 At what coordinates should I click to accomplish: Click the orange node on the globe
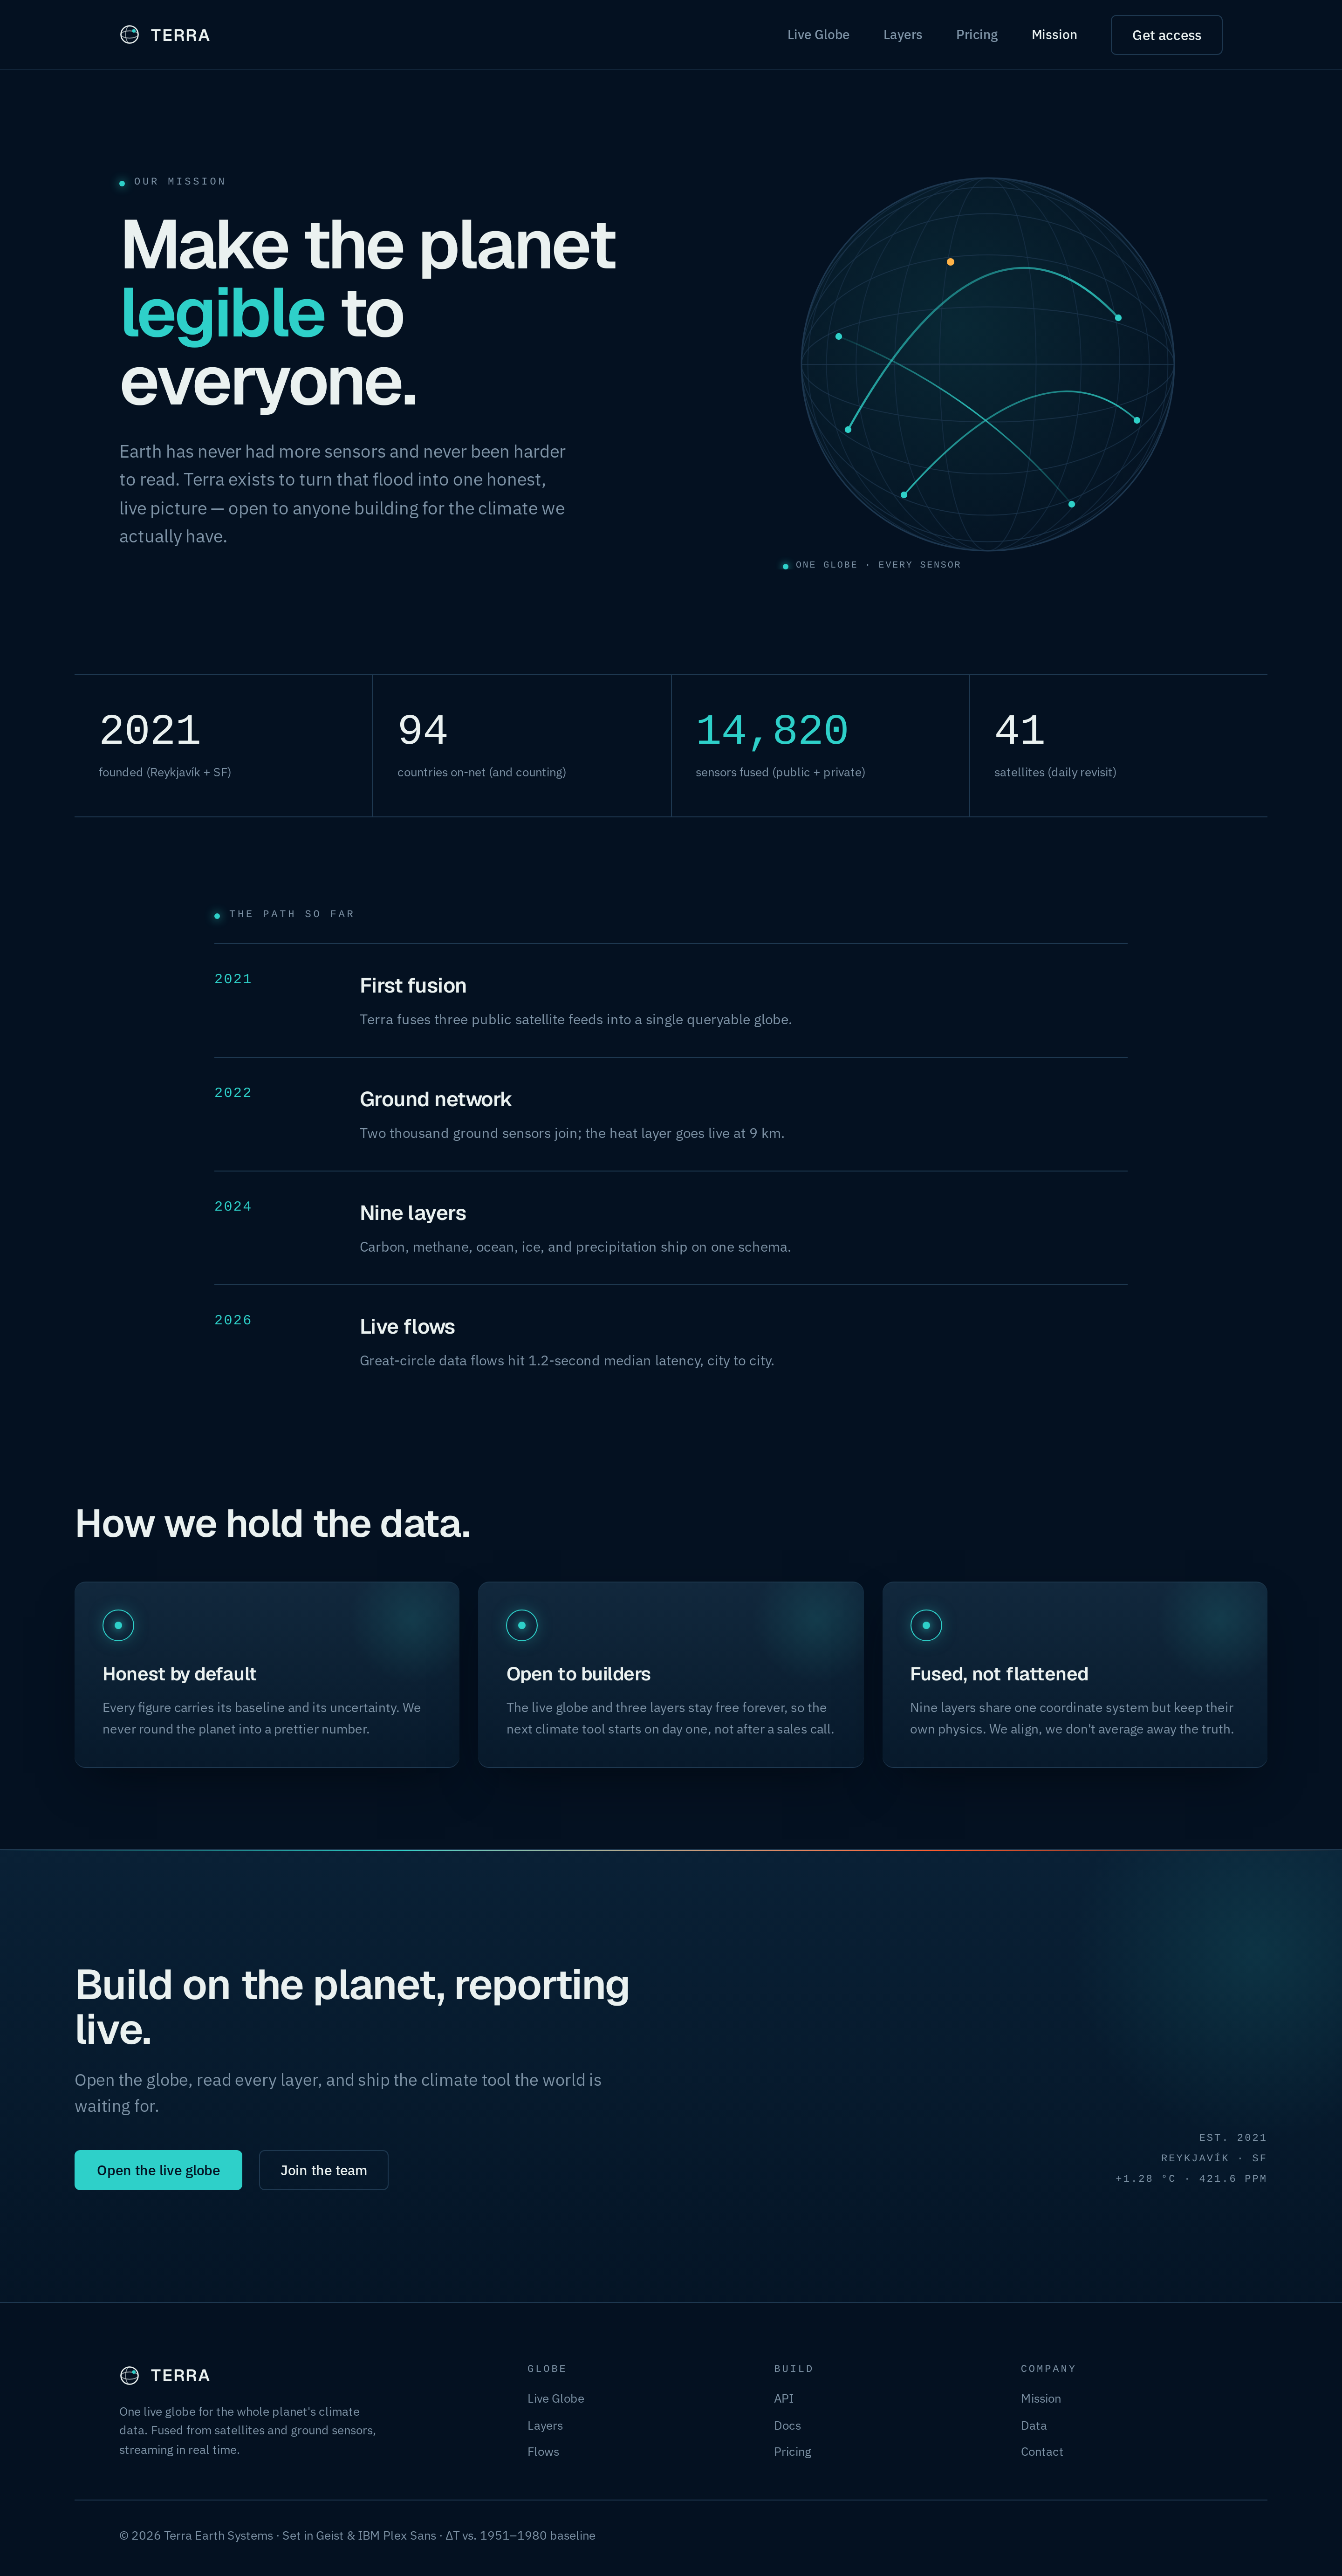950,262
